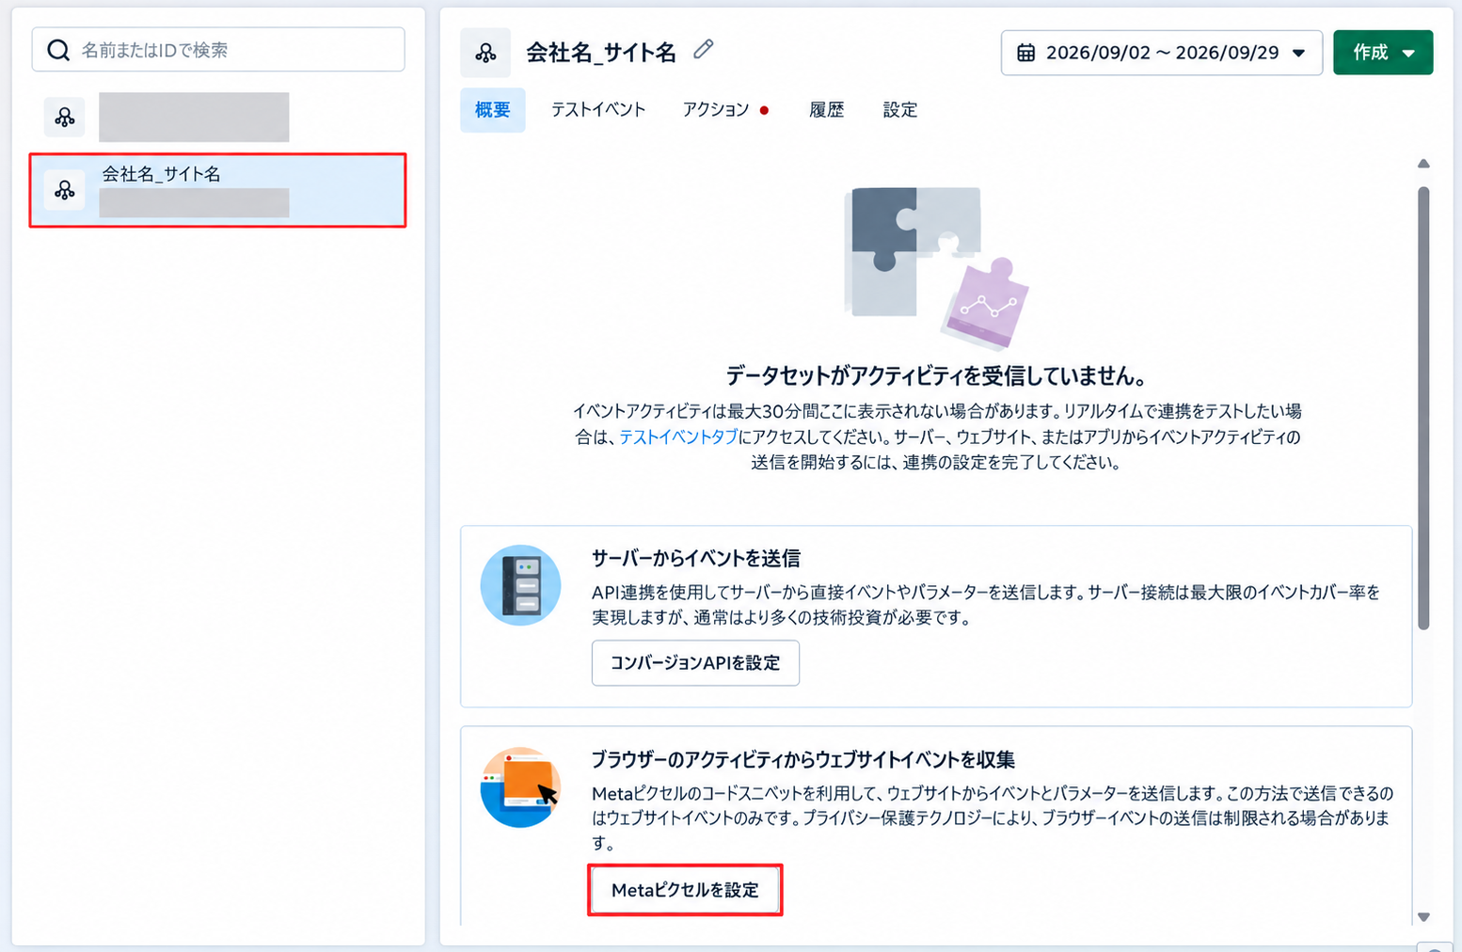Open the 設定 tab
Screen dimensions: 1462x952
pyautogui.click(x=900, y=110)
